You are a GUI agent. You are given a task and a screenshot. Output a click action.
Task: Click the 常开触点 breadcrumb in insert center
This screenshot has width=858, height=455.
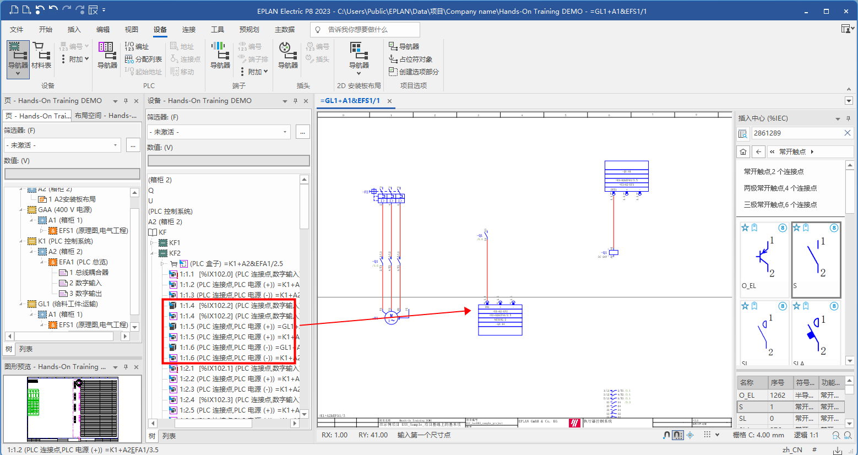[792, 151]
